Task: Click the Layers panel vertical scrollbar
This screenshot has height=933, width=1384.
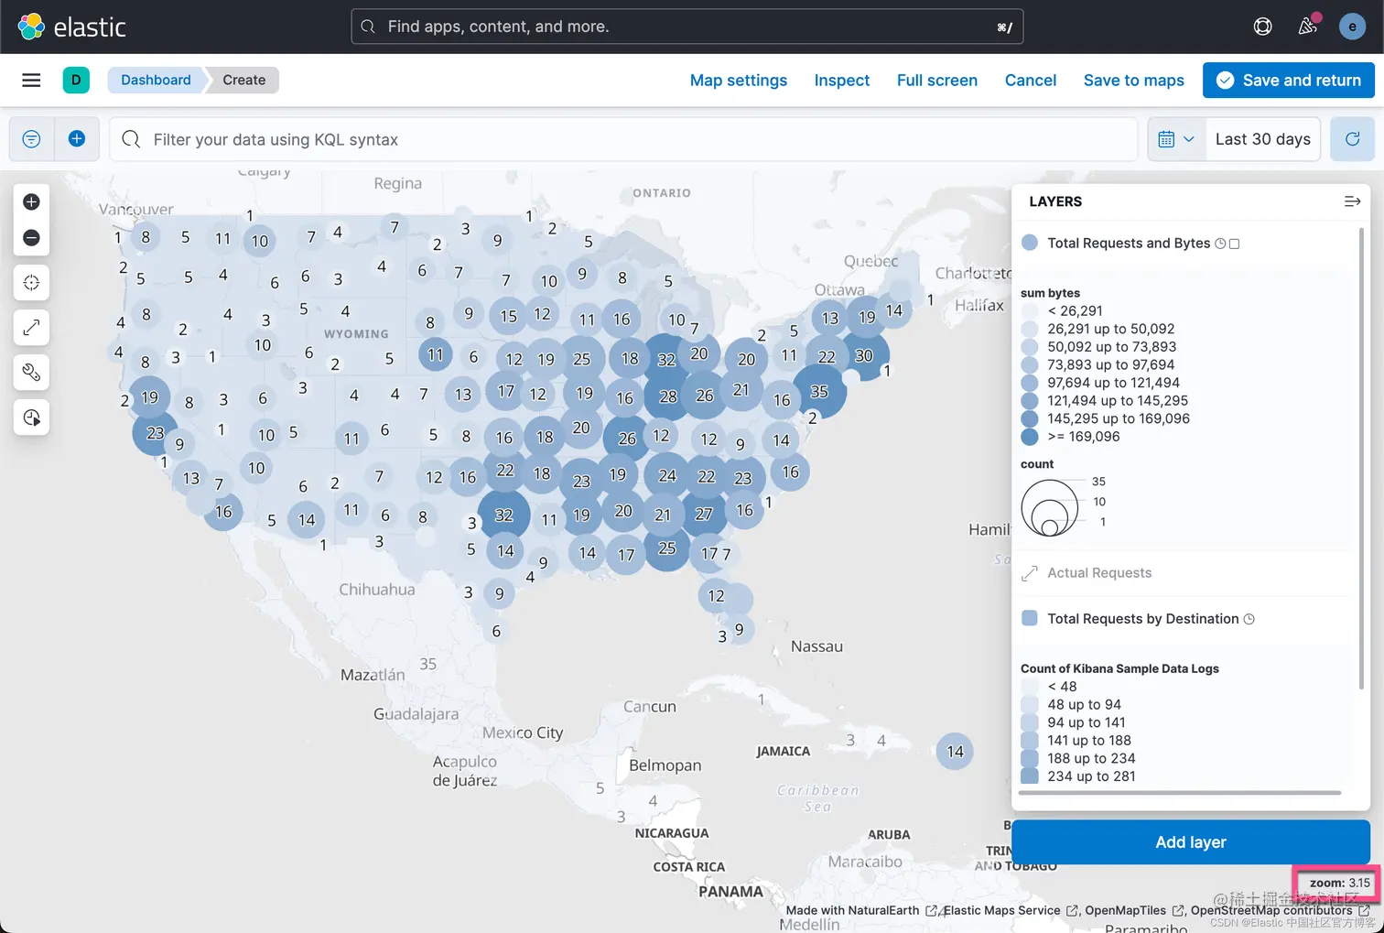Action: 1361,458
